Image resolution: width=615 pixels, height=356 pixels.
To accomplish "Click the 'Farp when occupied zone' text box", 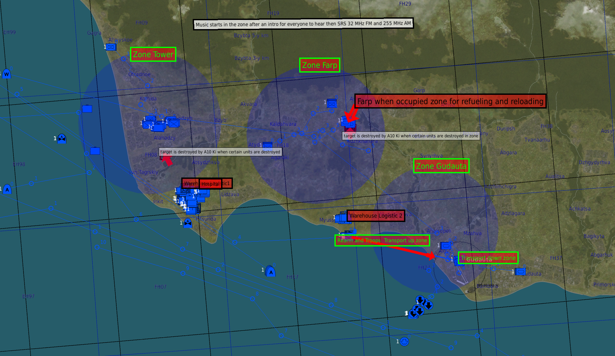I will tap(450, 101).
